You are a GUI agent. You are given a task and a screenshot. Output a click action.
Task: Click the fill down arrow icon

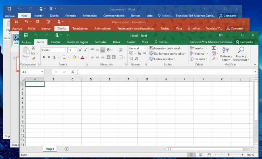(x=214, y=53)
